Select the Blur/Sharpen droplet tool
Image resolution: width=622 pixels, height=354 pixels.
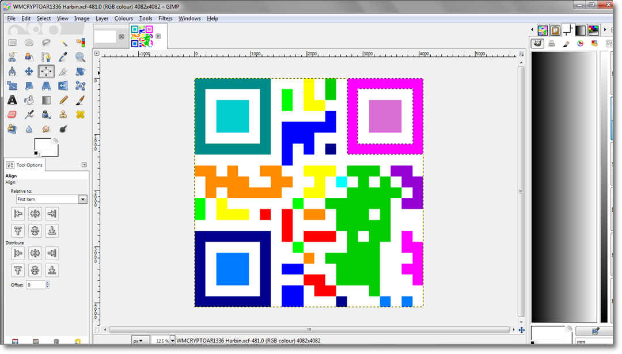coord(29,129)
